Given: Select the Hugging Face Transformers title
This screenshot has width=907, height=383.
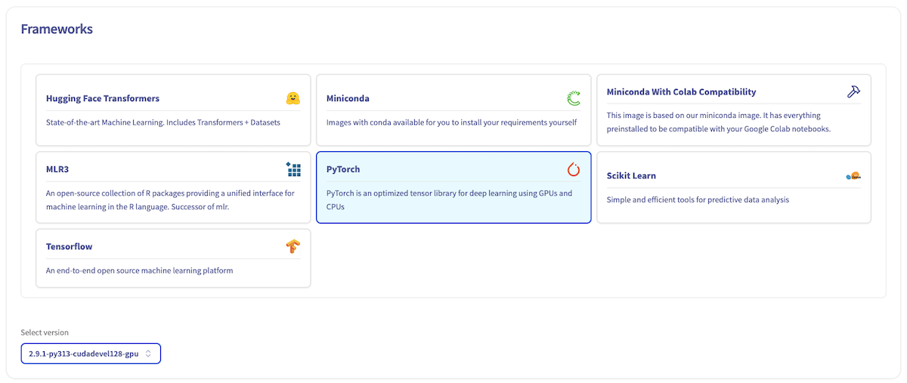Looking at the screenshot, I should click(103, 98).
